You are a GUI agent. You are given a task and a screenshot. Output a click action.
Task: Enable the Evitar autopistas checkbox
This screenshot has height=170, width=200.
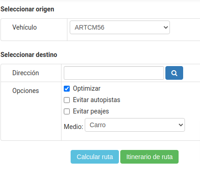(x=67, y=100)
